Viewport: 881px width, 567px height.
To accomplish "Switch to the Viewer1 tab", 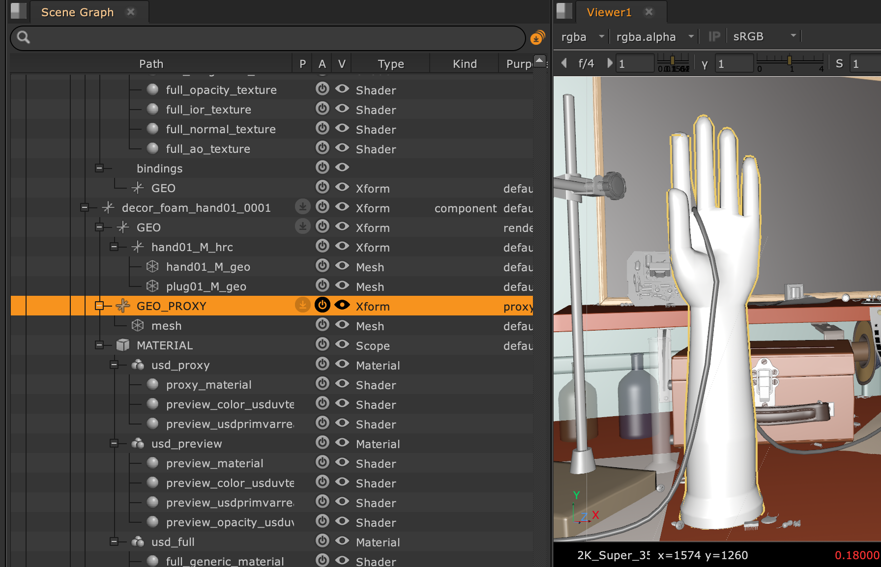I will (x=609, y=12).
